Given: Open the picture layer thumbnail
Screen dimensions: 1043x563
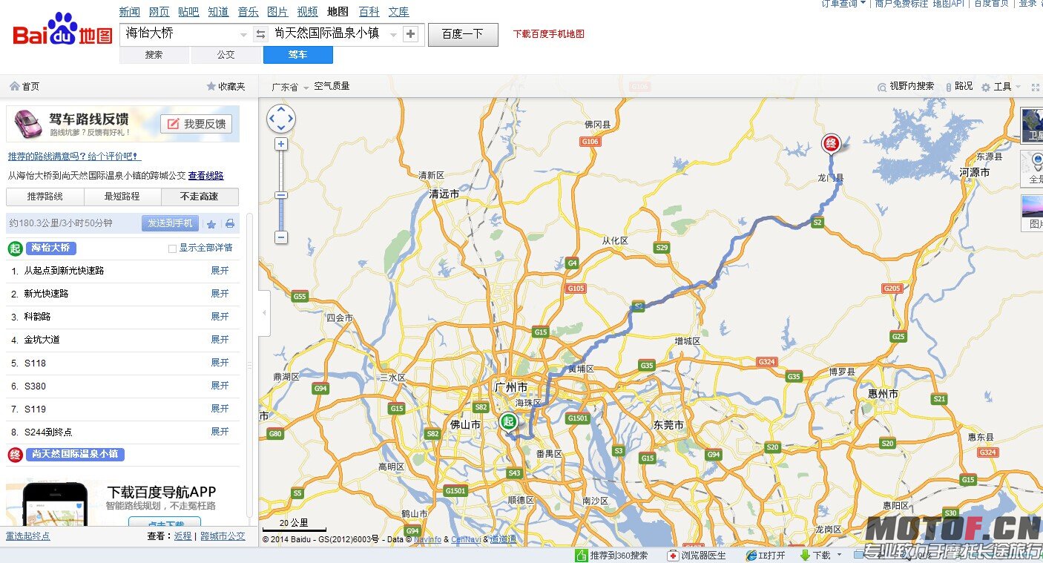Looking at the screenshot, I should coord(1032,212).
